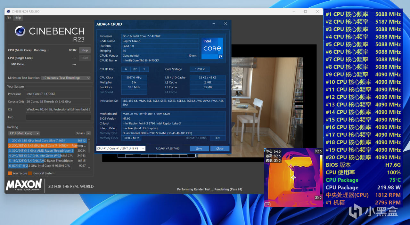
Task: Click the OS field showing Windows 10
Action: 58,109
